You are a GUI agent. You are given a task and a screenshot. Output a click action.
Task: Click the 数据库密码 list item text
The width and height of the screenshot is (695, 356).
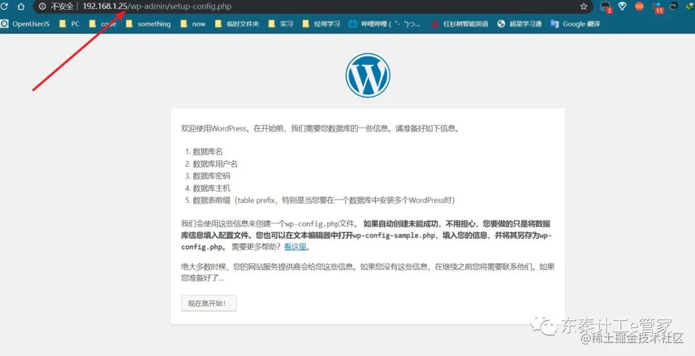tap(212, 176)
